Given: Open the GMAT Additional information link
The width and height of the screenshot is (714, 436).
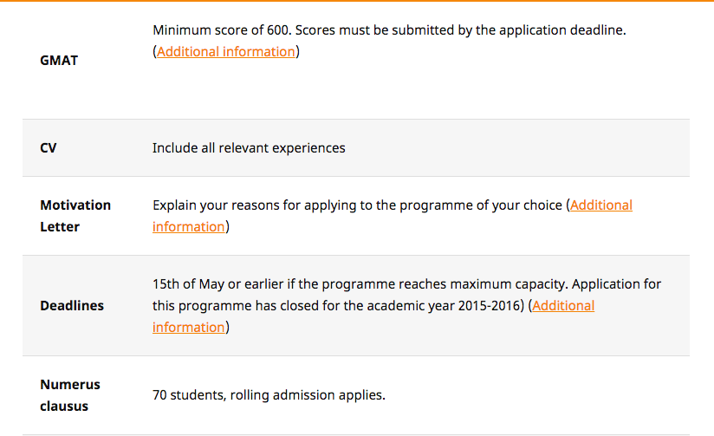Looking at the screenshot, I should (225, 52).
